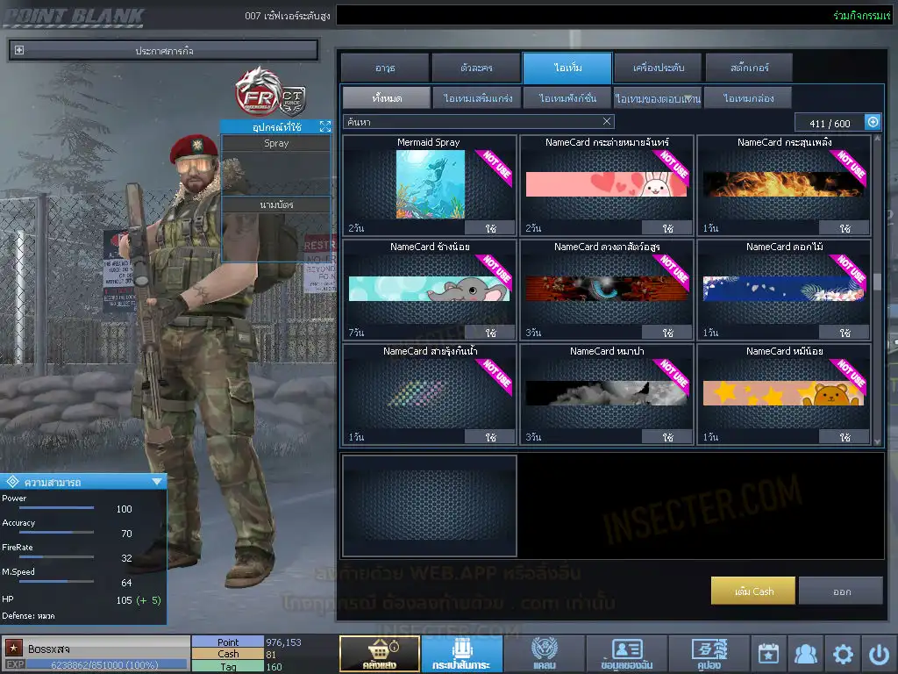Select the ไอเทมกล่อง item box filter
Viewport: 898px width, 674px height.
[x=747, y=98]
